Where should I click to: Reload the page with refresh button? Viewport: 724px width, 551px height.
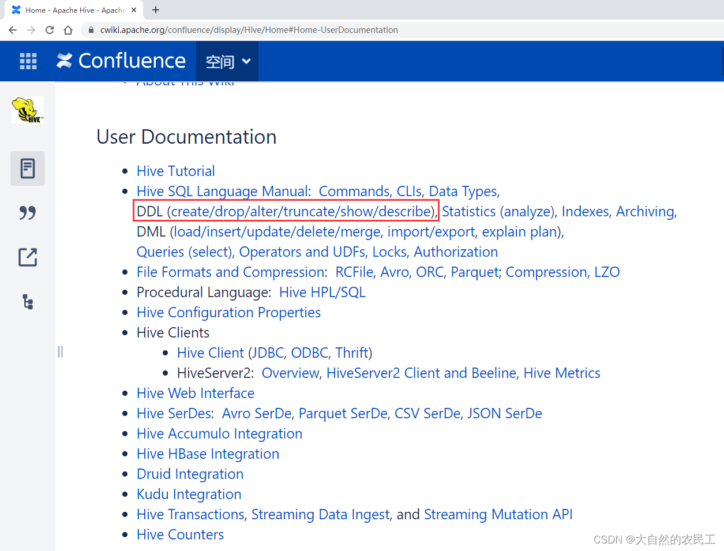[x=50, y=30]
